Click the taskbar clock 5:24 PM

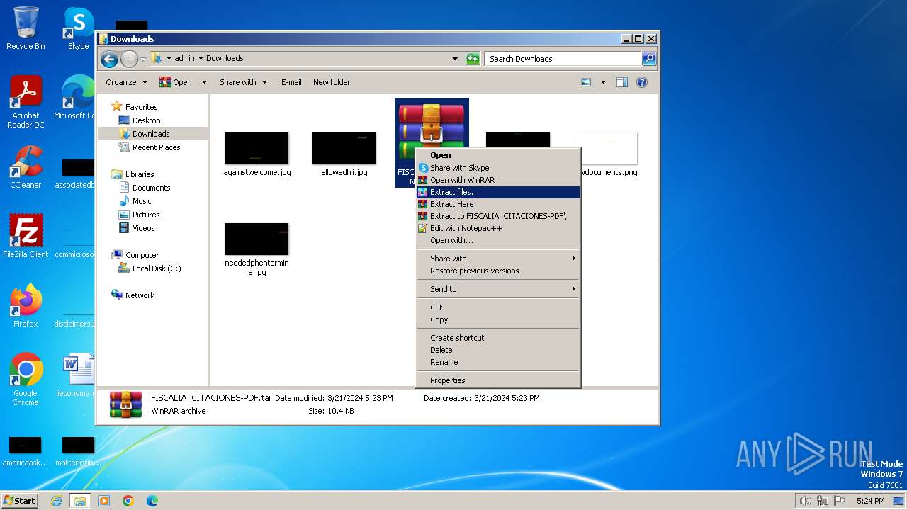870,501
